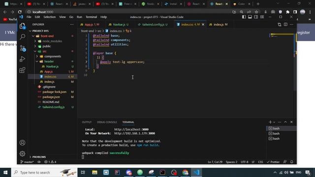Switch to the OUTPUT panel tab

click(x=87, y=122)
